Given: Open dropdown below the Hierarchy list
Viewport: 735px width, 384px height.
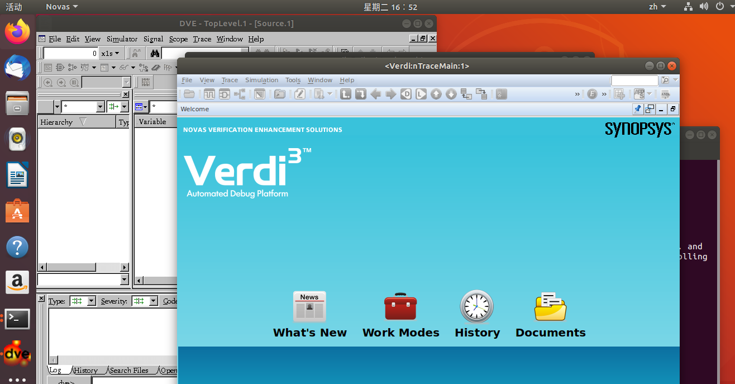Looking at the screenshot, I should point(125,279).
